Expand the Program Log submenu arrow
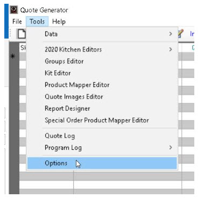Image resolution: width=211 pixels, height=198 pixels. (x=171, y=148)
